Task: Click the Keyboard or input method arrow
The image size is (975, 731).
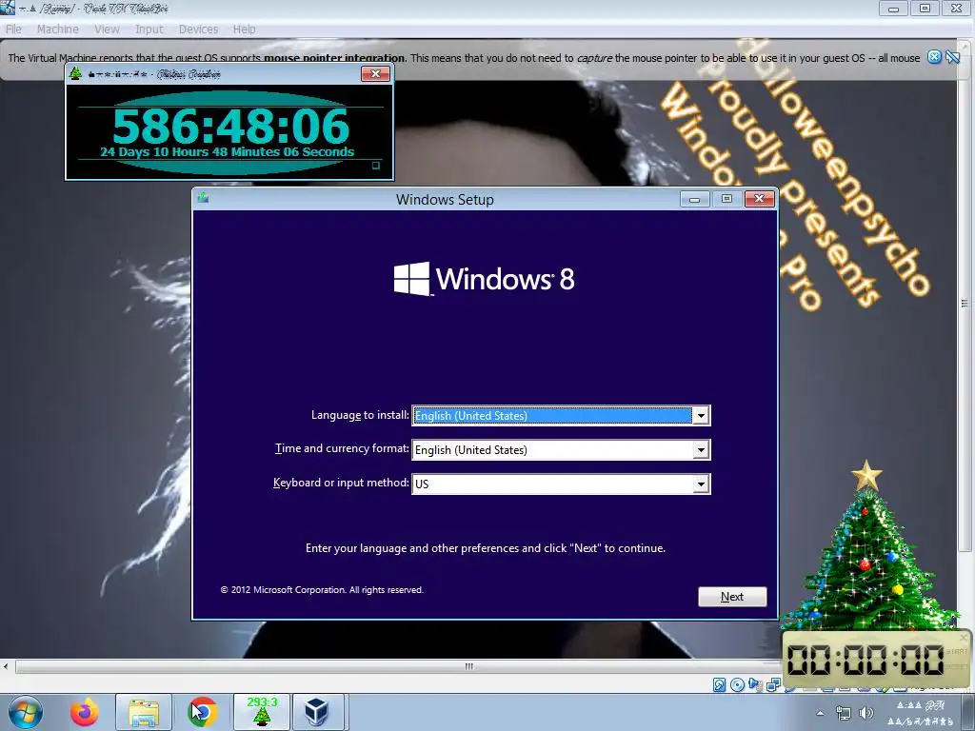Action: [701, 484]
